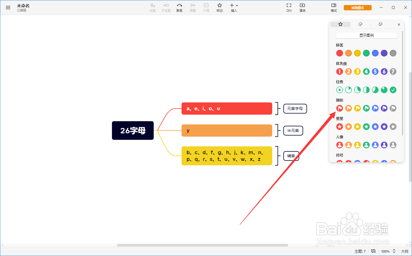Add the blue flag marker
The height and width of the screenshot is (256, 412).
tap(375, 108)
